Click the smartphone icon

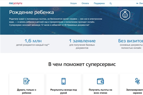tap(64, 81)
